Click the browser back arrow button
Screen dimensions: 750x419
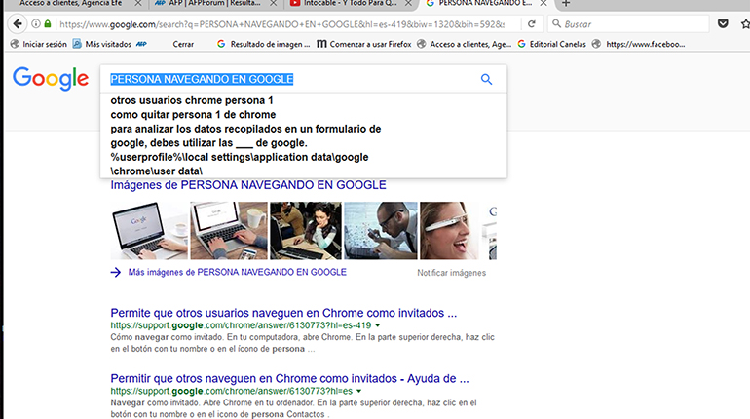click(x=17, y=23)
